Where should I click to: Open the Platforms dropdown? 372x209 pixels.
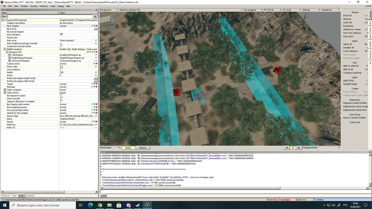96,125
